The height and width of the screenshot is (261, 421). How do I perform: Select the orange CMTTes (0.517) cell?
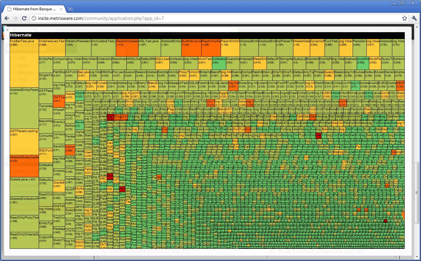pyautogui.click(x=59, y=101)
